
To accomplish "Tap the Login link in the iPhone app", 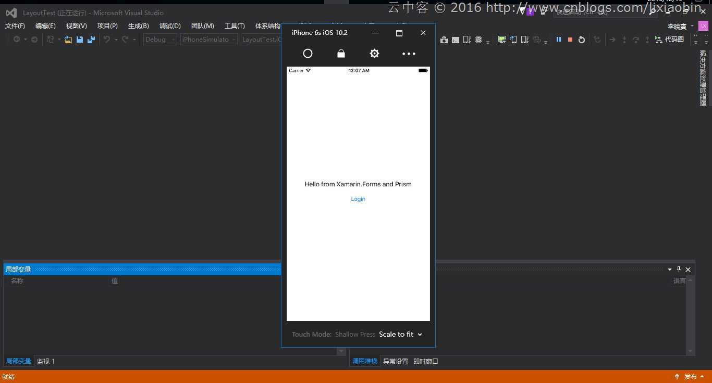I will (358, 199).
